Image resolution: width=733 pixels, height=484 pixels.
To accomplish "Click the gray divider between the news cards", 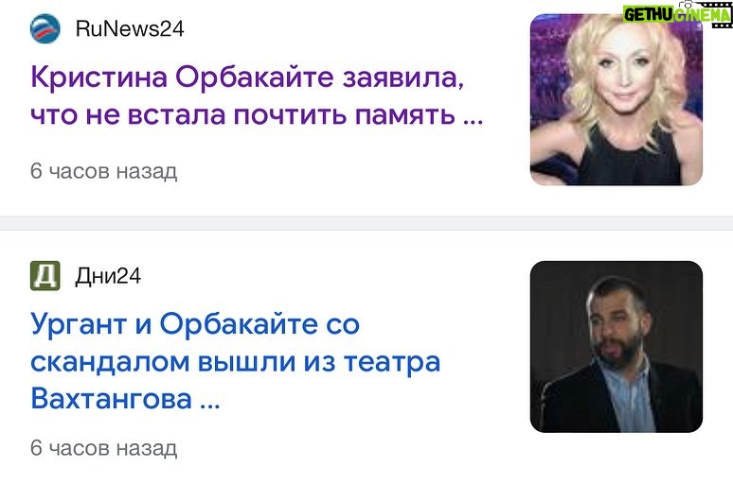I will click(366, 223).
